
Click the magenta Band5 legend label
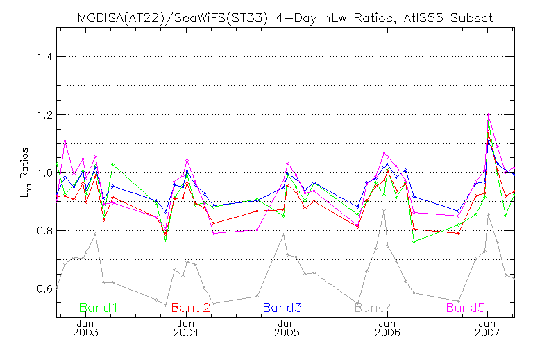coord(466,308)
